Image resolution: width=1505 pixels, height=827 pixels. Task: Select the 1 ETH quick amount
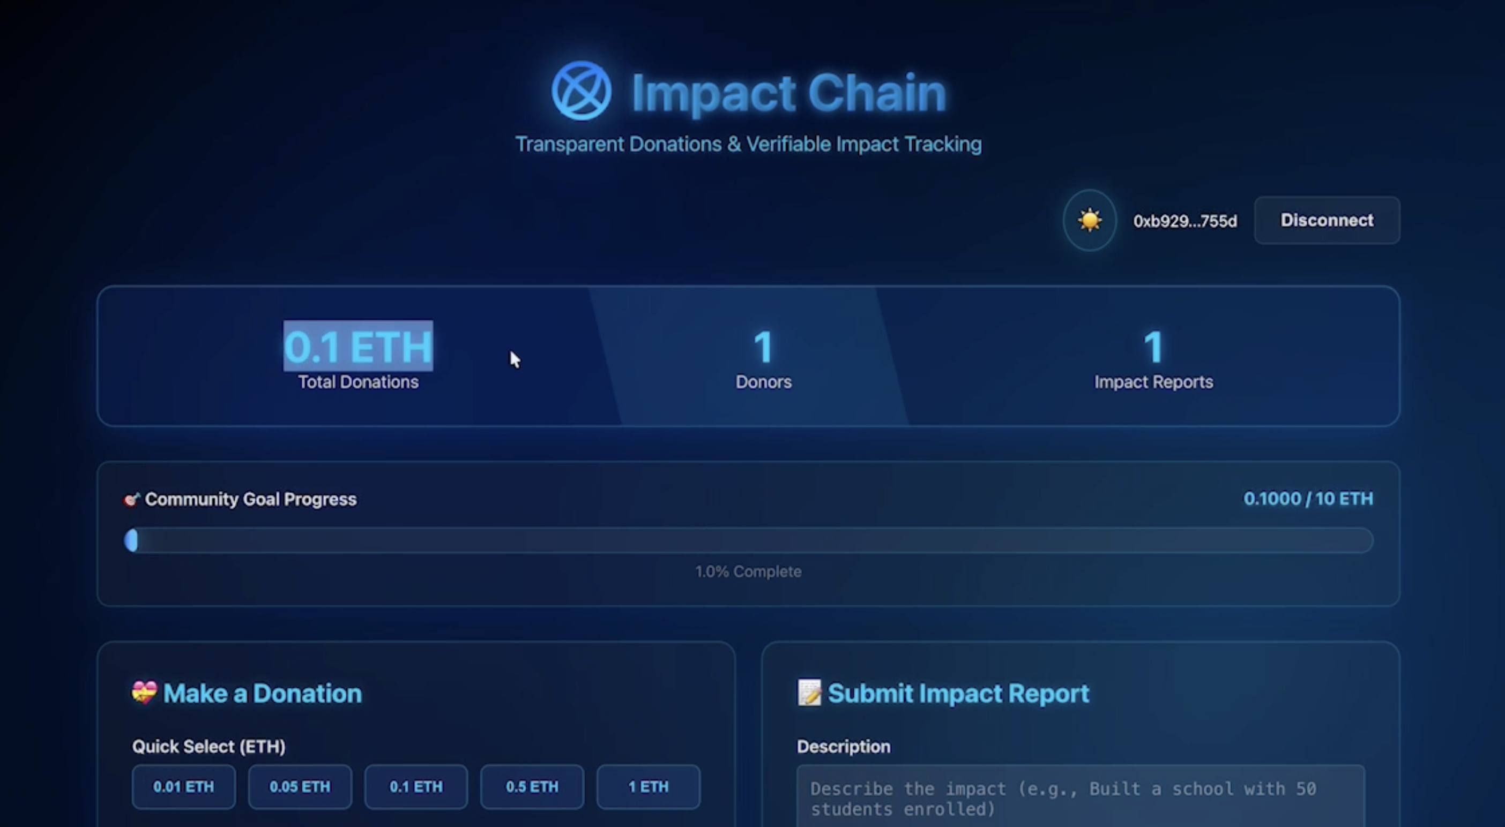pos(648,787)
